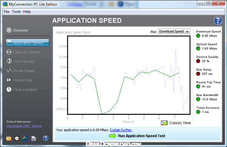Screen dimensions: 227x147
Task: Click the 337 ms max delay value
Action: coord(207,74)
